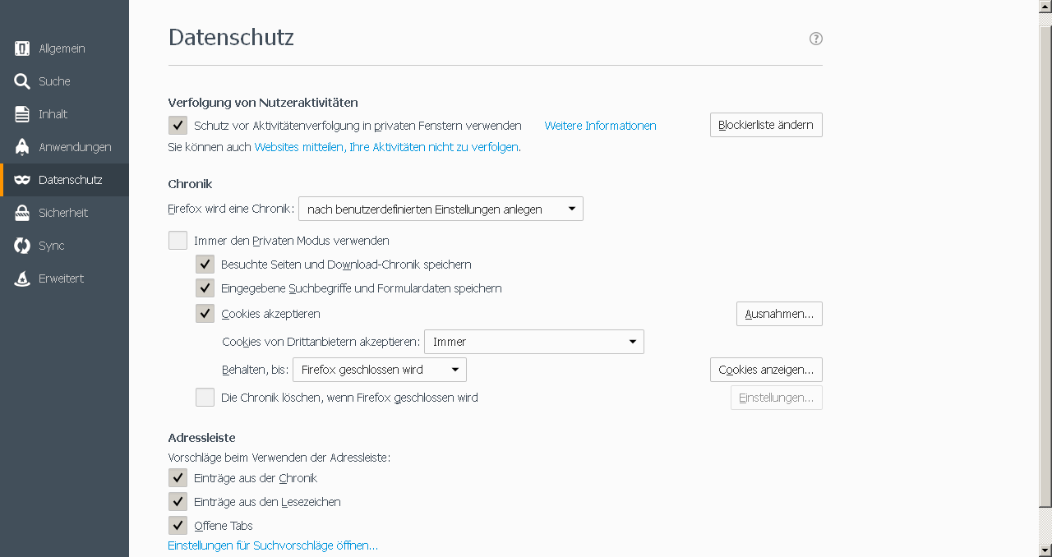Expand Cookies von Drittanbietern dropdown
The image size is (1052, 557).
[533, 342]
